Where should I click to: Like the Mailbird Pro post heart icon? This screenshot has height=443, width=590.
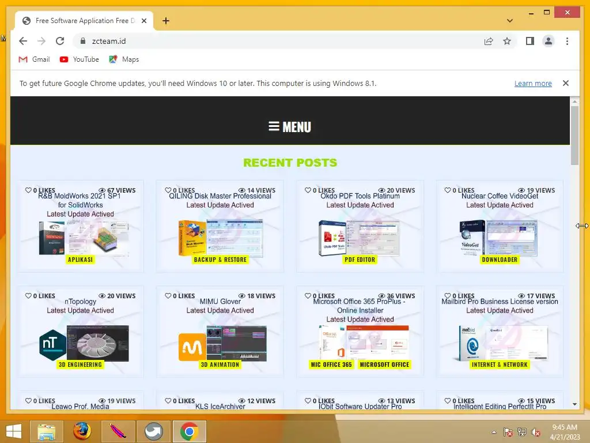(x=447, y=296)
